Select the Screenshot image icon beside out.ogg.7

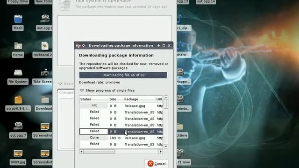click(45, 126)
